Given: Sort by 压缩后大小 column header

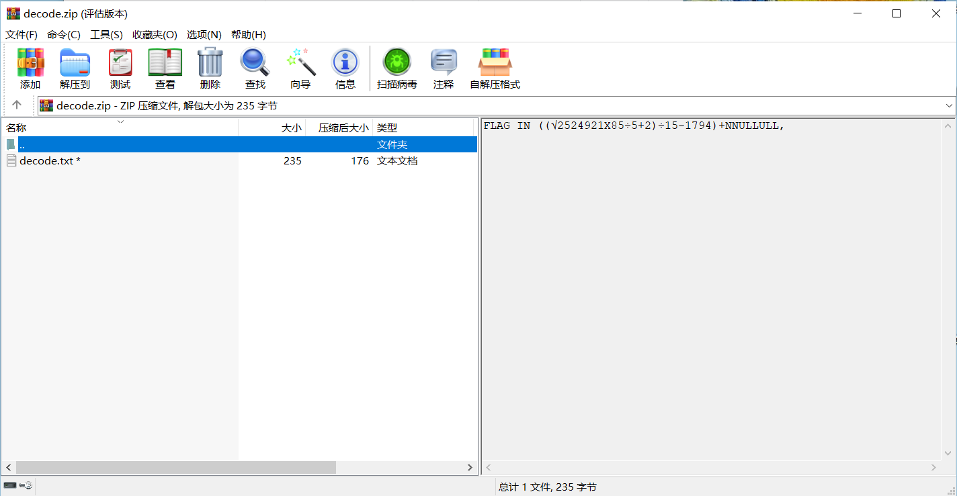Looking at the screenshot, I should (x=343, y=128).
